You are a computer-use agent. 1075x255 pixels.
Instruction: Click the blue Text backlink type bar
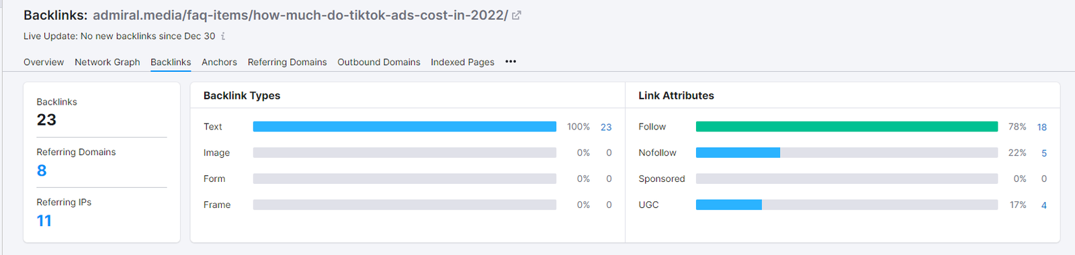click(x=404, y=126)
